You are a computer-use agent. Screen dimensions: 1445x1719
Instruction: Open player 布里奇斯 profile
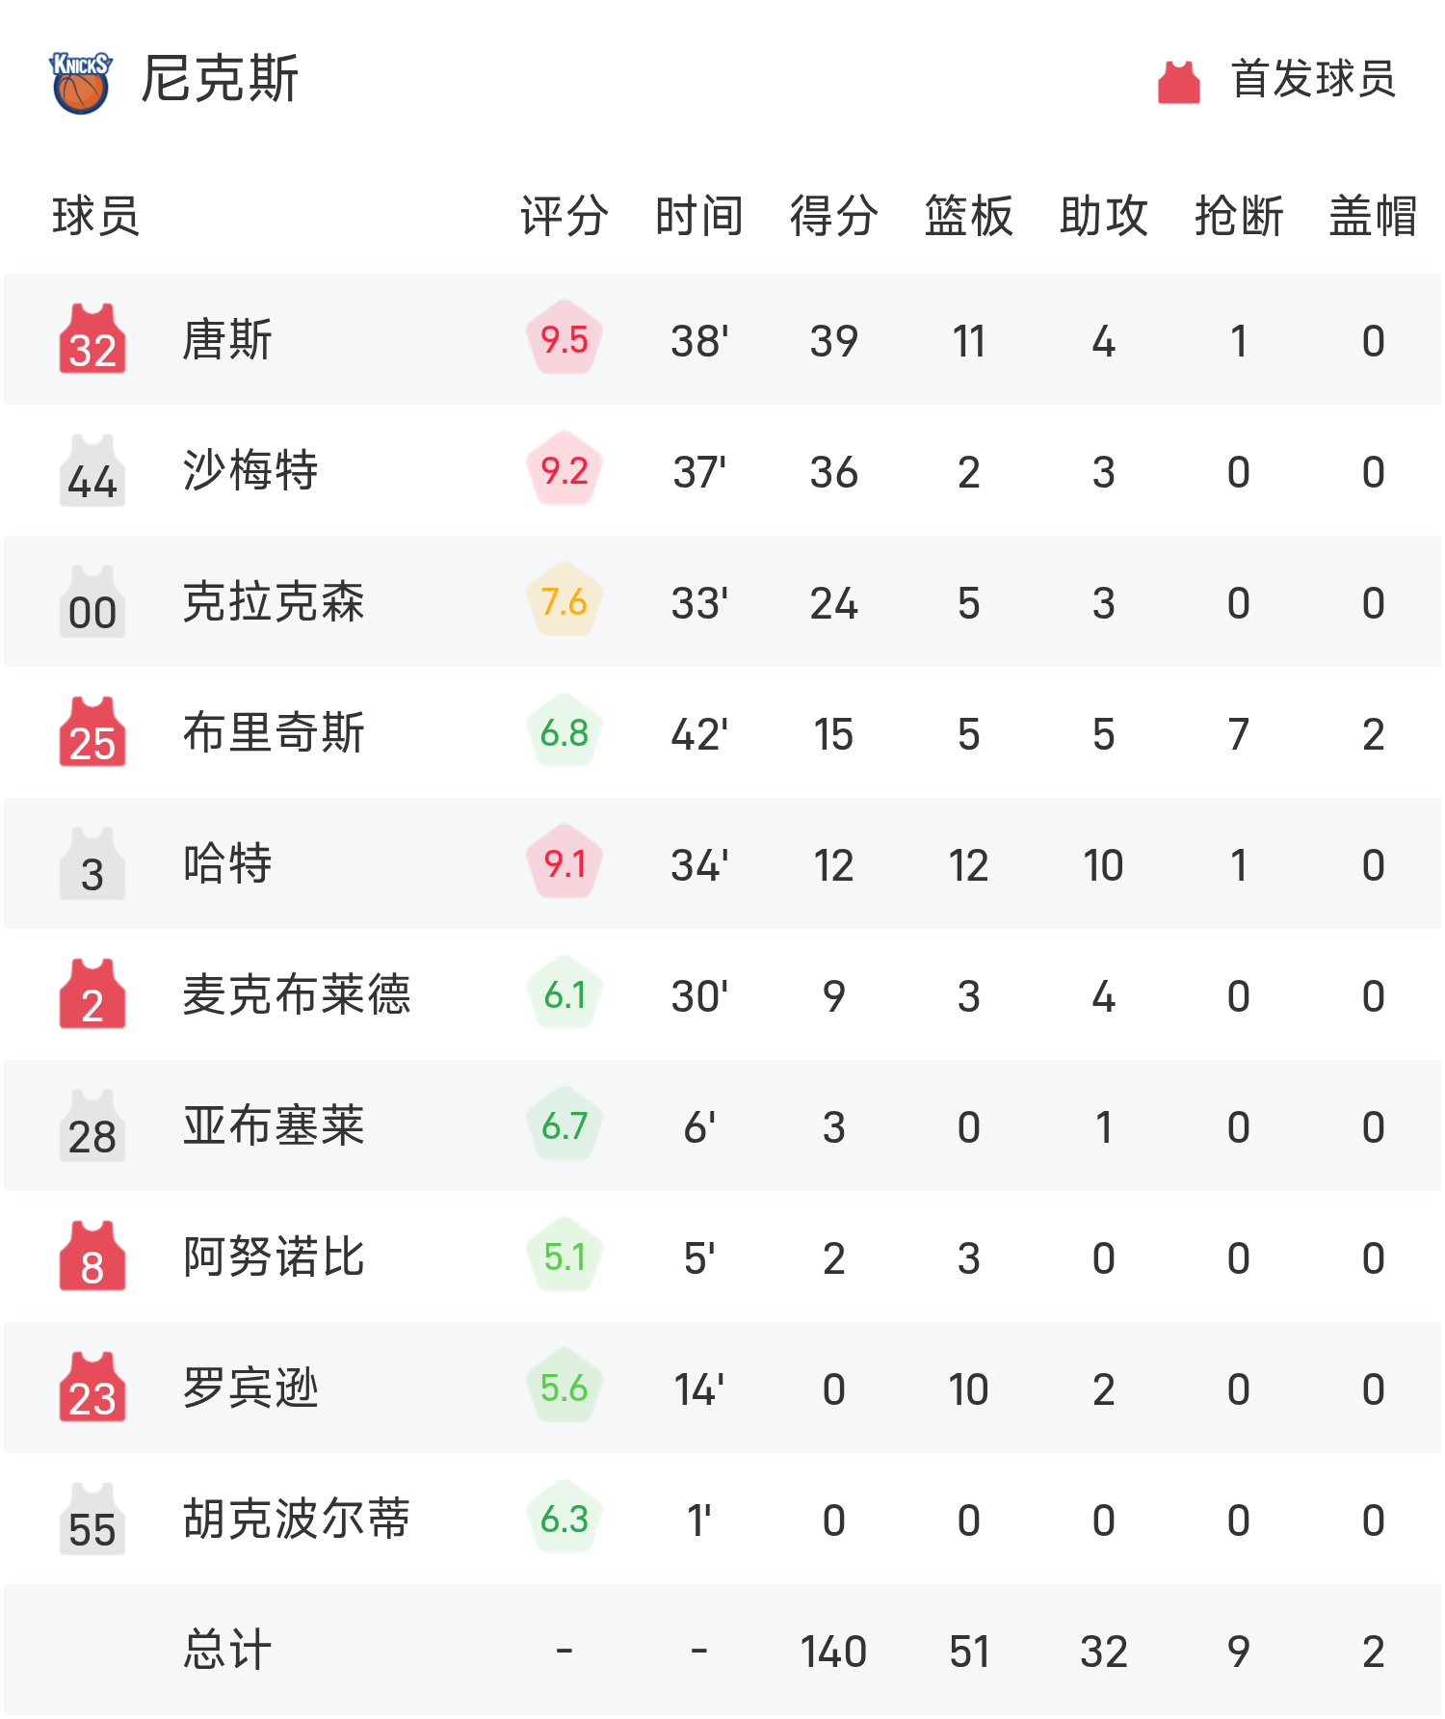pos(274,732)
